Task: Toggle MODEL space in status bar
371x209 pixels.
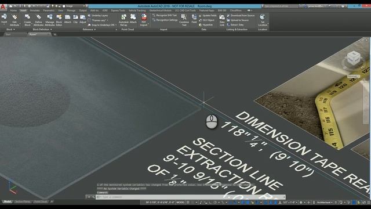Action: 180,203
